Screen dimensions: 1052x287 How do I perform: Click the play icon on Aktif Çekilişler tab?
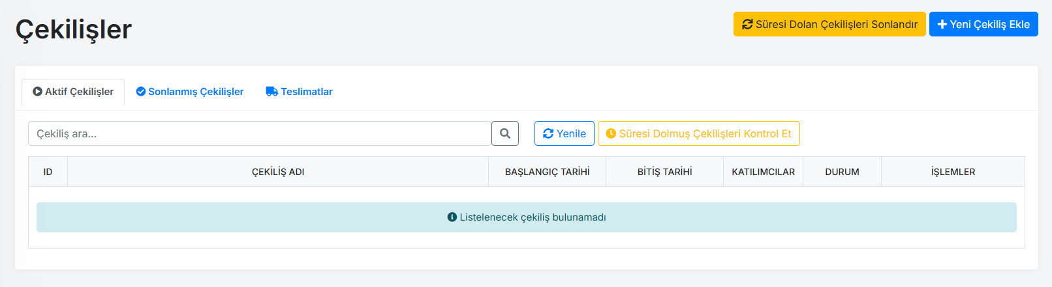pyautogui.click(x=37, y=92)
